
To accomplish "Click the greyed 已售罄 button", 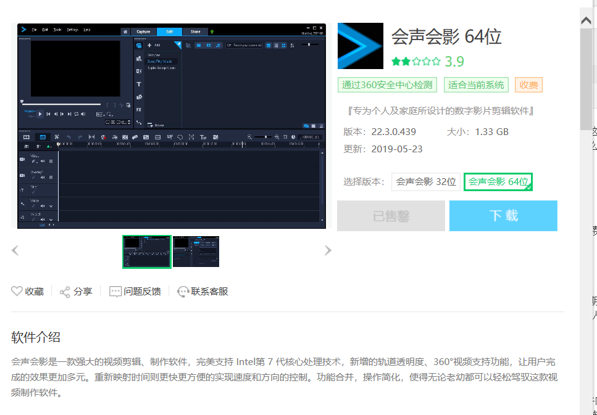I will pyautogui.click(x=391, y=216).
